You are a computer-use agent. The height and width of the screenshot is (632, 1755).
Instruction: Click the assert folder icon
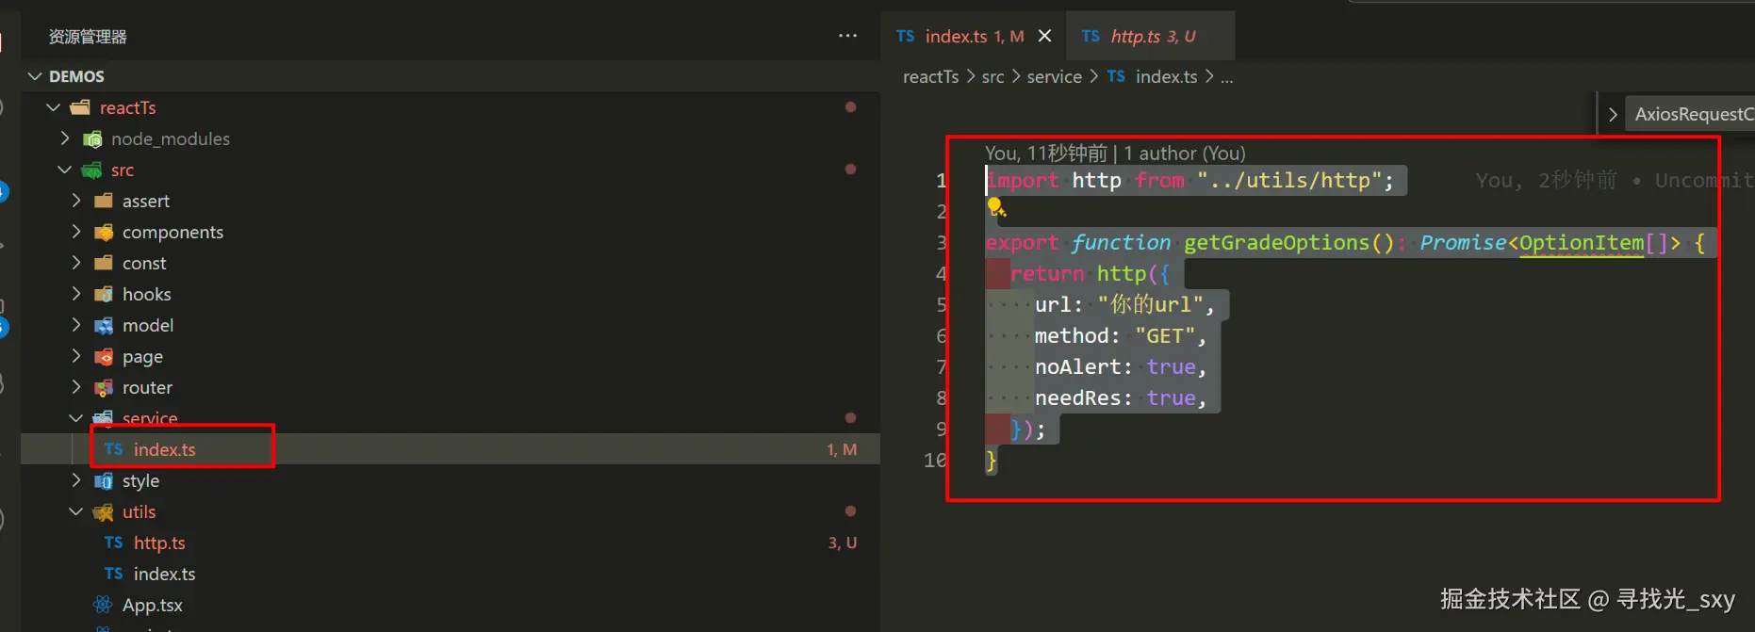(104, 201)
